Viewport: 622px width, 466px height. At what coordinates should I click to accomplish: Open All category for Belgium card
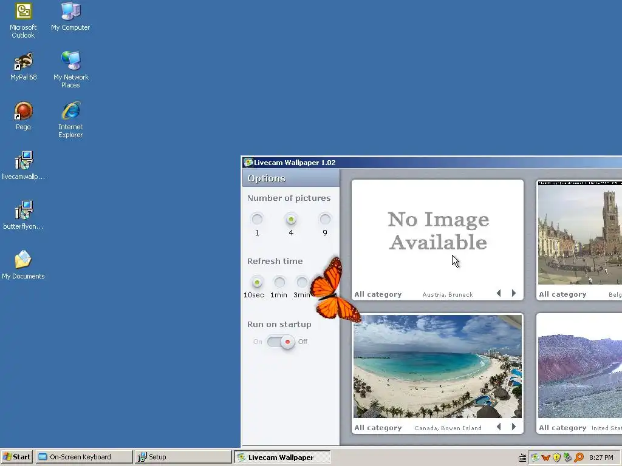562,294
